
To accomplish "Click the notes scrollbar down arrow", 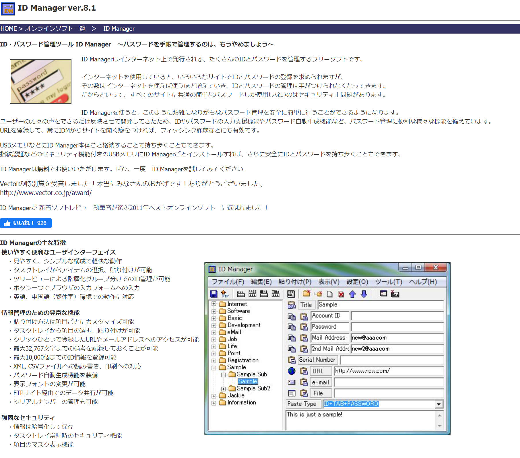I will [x=439, y=426].
